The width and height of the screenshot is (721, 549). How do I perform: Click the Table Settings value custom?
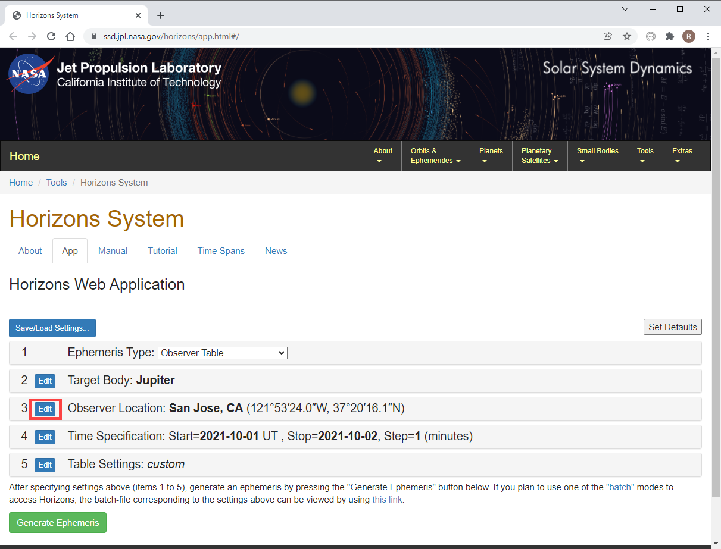point(166,464)
